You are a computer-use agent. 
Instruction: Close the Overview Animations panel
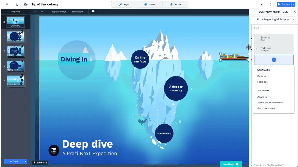[x=294, y=12]
